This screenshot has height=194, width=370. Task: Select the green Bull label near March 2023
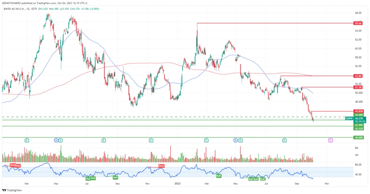click(x=219, y=176)
